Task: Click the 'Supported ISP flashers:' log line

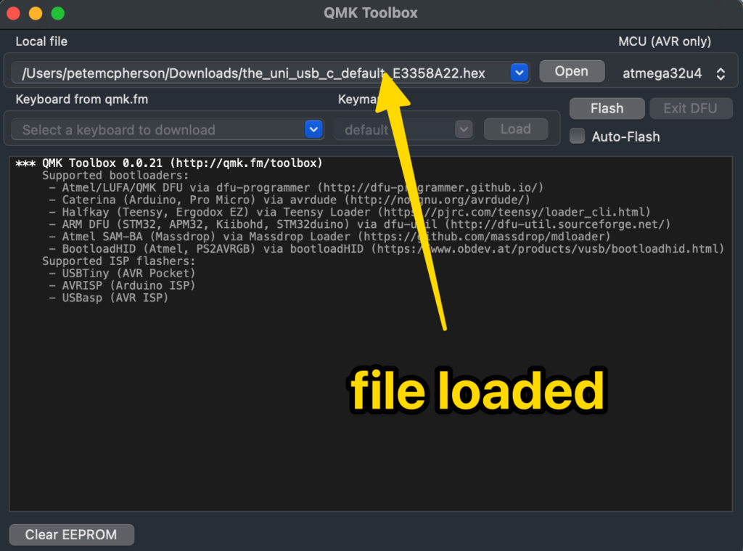Action: point(118,261)
